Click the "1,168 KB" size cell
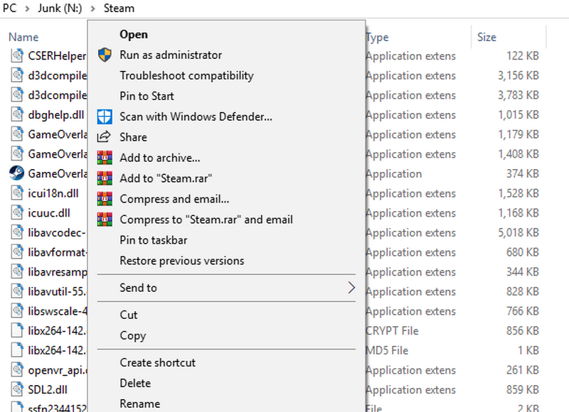Image resolution: width=569 pixels, height=412 pixels. coord(519,213)
